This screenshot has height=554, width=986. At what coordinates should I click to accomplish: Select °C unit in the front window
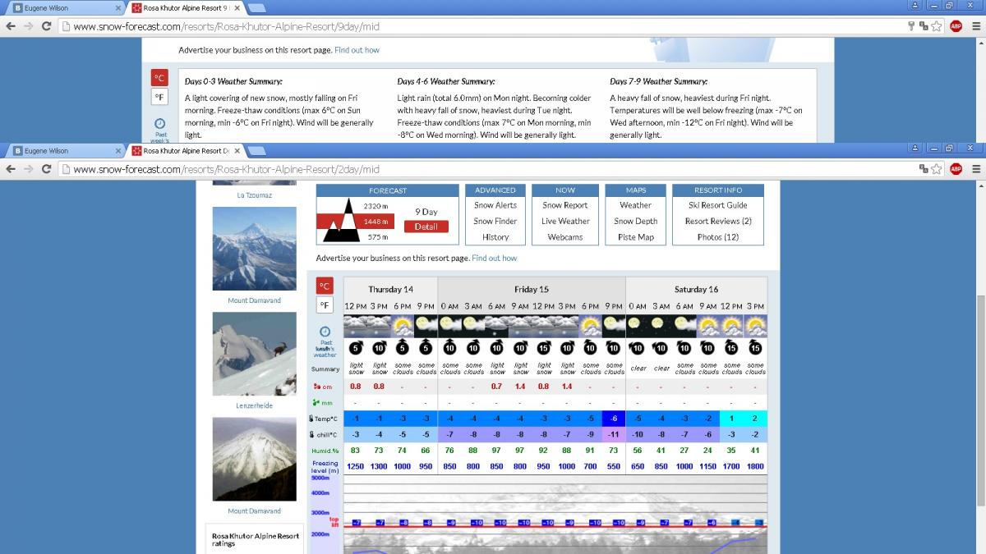(x=325, y=286)
